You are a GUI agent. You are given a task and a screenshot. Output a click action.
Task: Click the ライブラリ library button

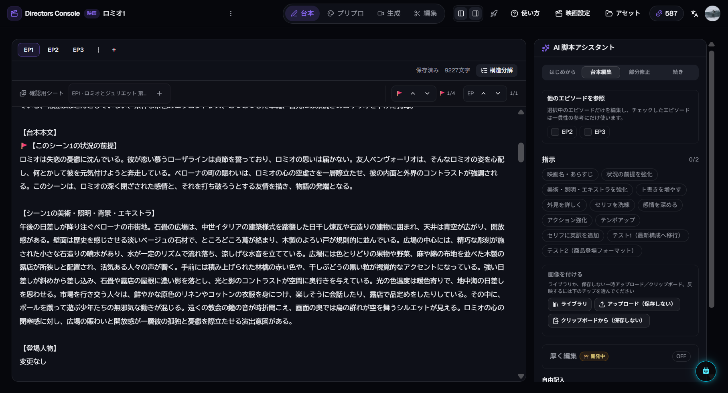570,304
